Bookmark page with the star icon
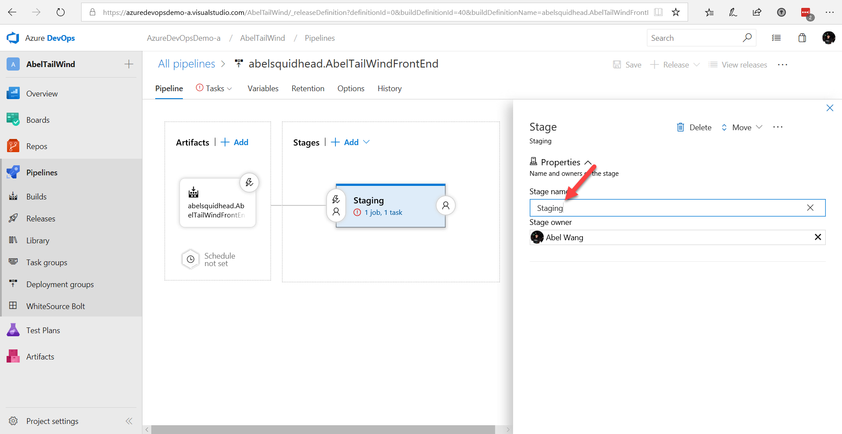The image size is (842, 434). click(x=676, y=12)
